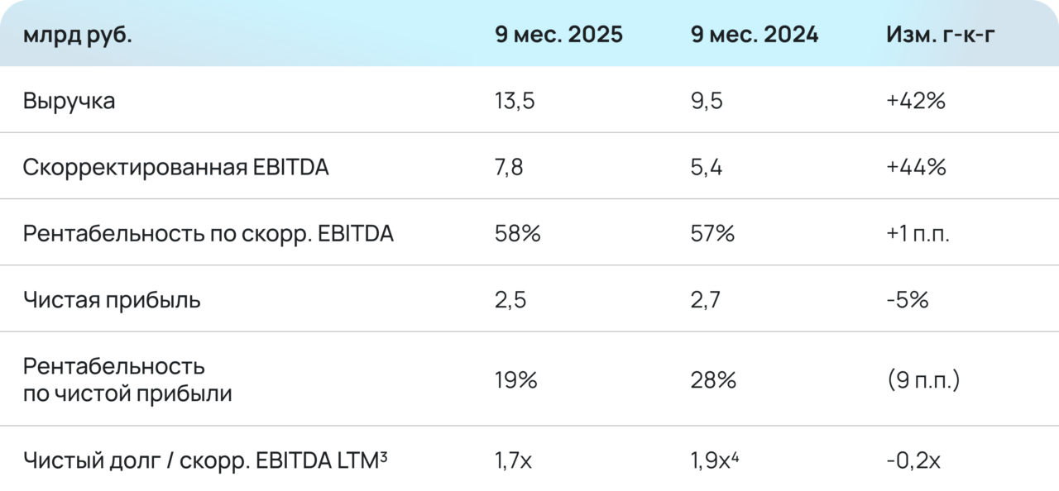Click the "Выручка" row label

coord(69,101)
